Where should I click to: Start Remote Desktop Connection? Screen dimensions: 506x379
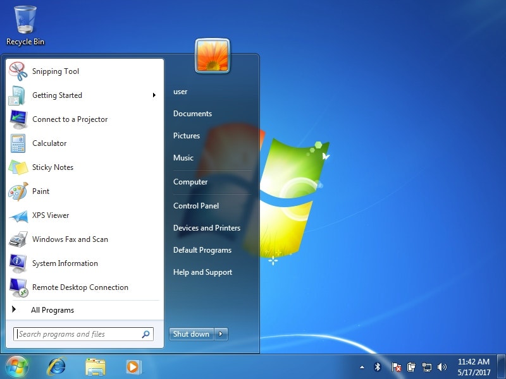click(x=78, y=287)
